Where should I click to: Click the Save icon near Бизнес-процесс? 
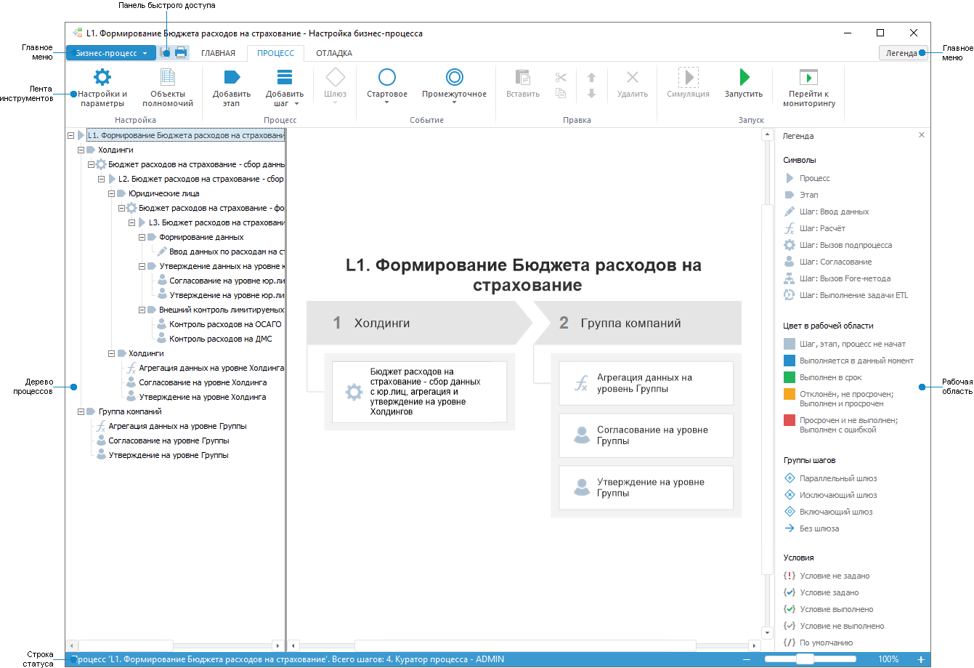pos(166,52)
